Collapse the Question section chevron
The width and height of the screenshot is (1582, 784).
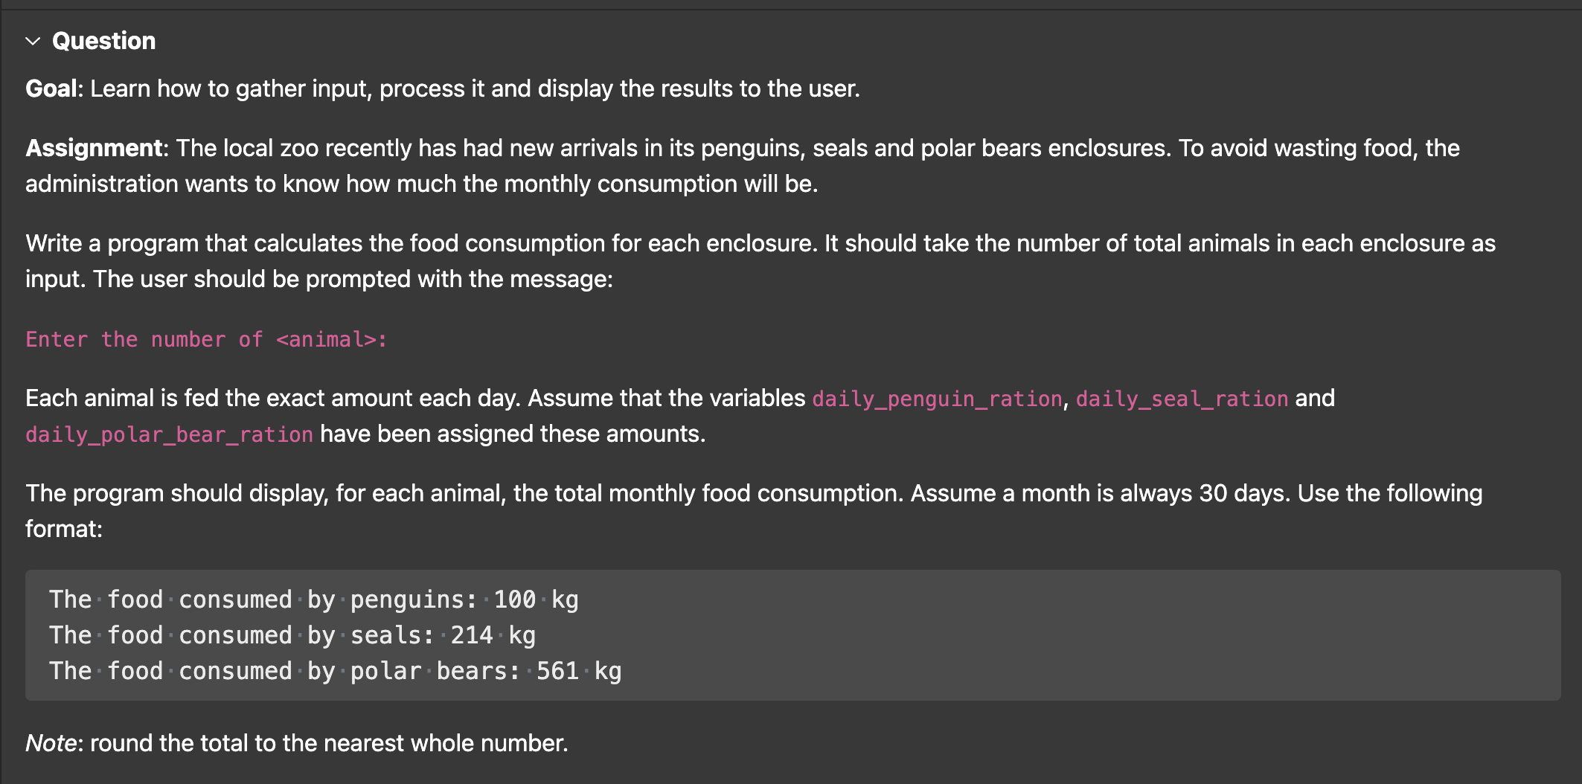coord(33,41)
